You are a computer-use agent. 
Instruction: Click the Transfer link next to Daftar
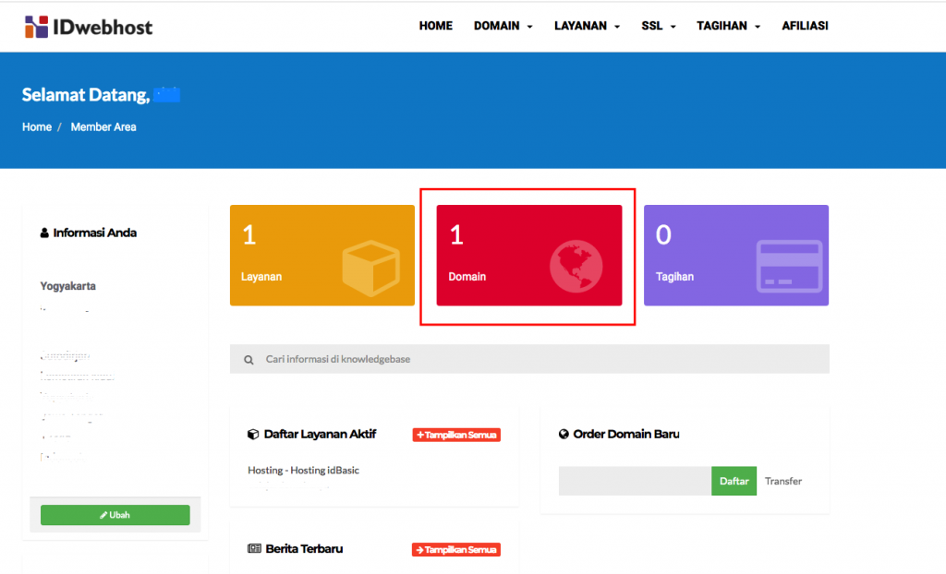pyautogui.click(x=782, y=481)
